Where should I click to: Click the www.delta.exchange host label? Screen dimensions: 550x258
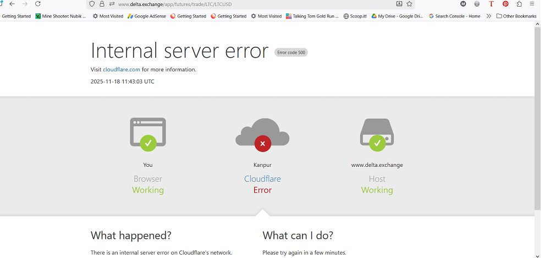click(x=377, y=165)
